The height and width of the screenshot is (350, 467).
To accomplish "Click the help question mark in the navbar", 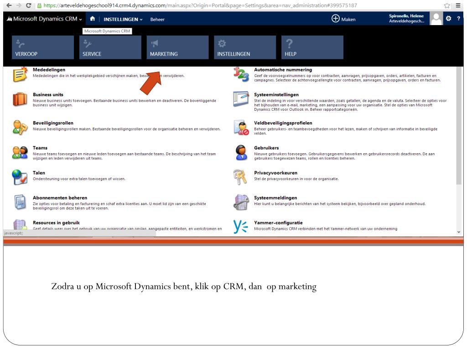I will click(x=459, y=18).
